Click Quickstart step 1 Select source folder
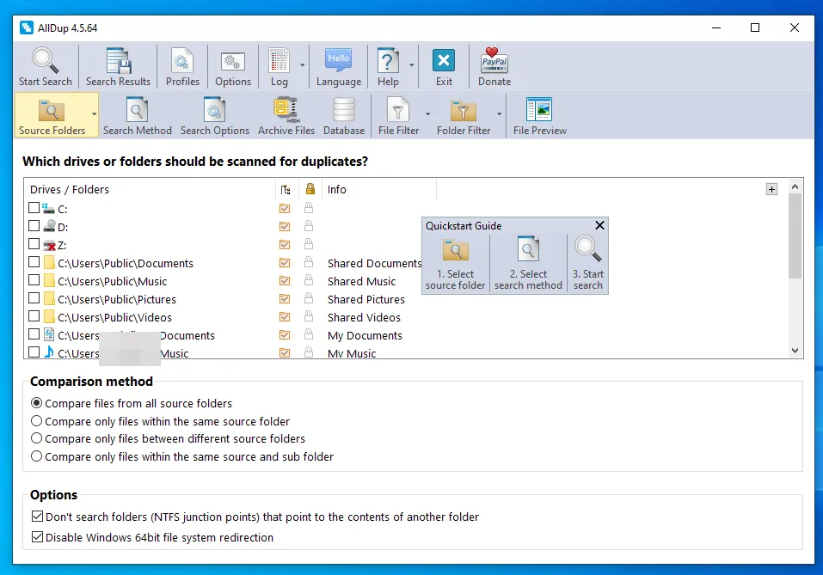 (455, 264)
